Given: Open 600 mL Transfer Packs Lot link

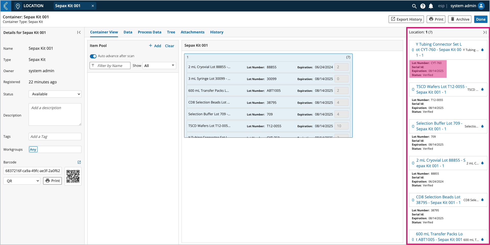Looking at the screenshot, I should (x=439, y=237).
